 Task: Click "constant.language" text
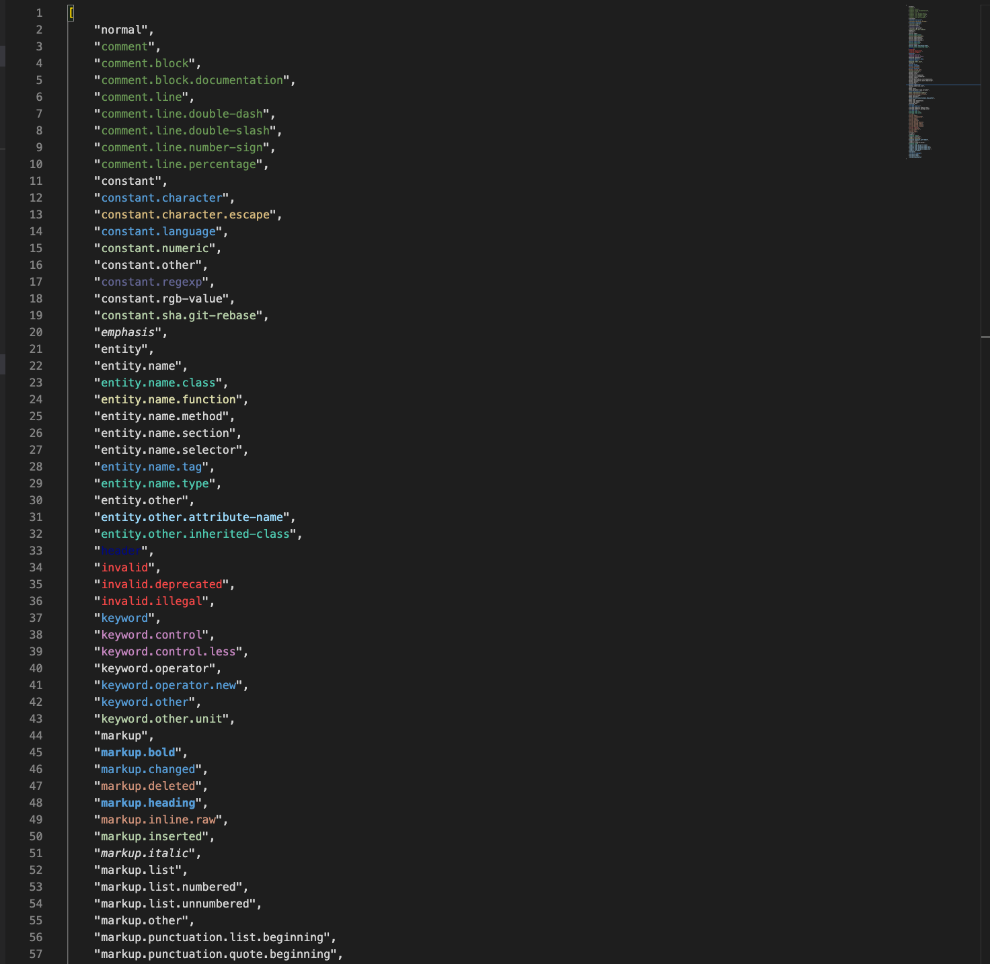click(158, 231)
